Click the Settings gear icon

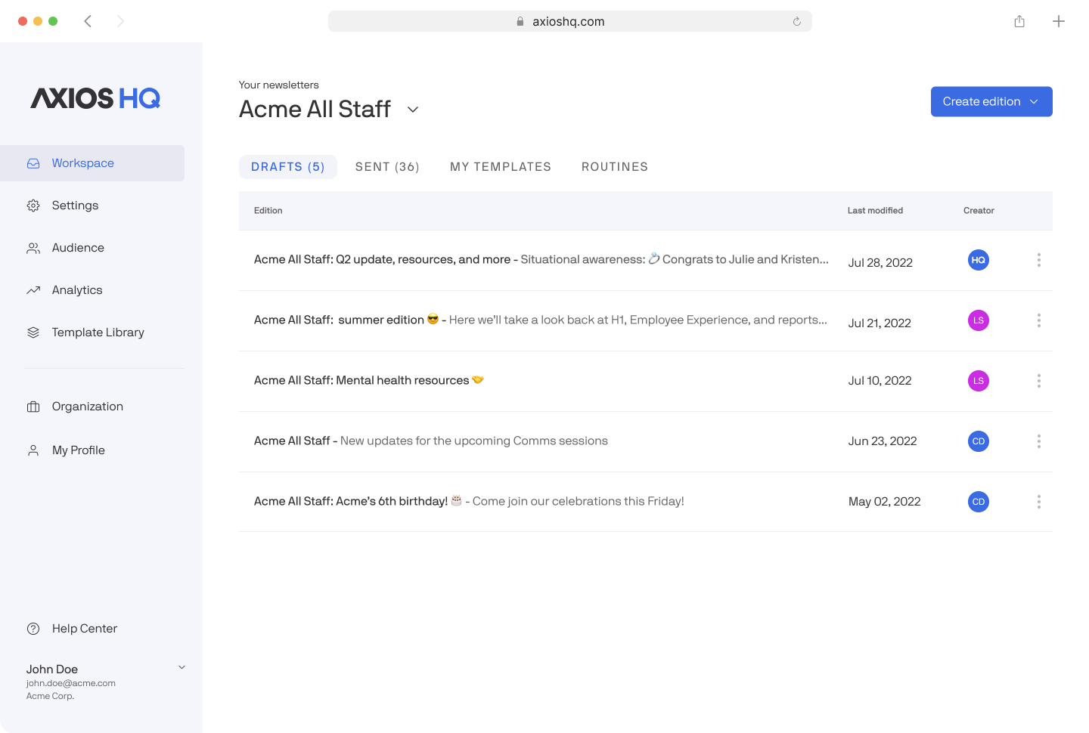[x=33, y=206]
